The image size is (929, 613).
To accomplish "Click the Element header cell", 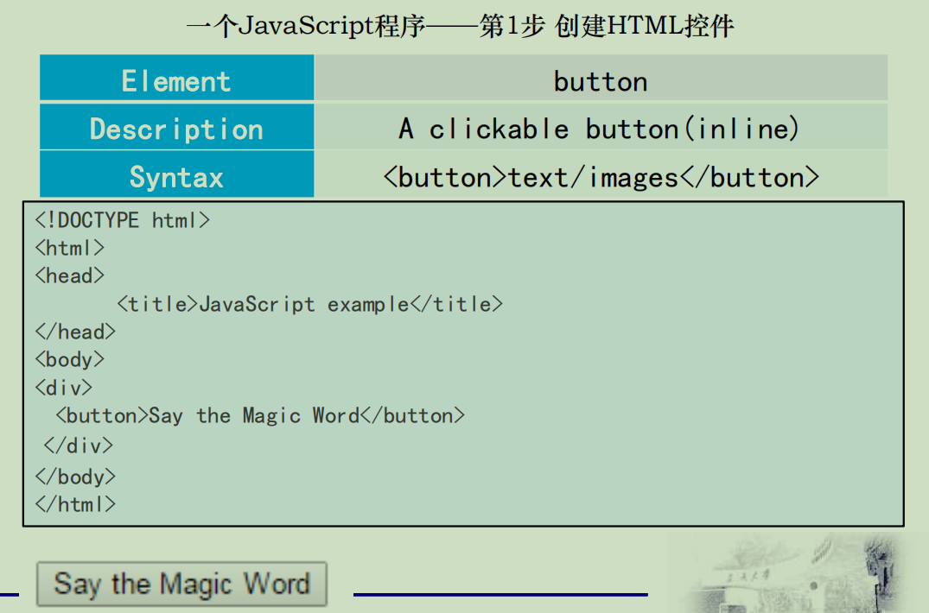I will coord(176,78).
